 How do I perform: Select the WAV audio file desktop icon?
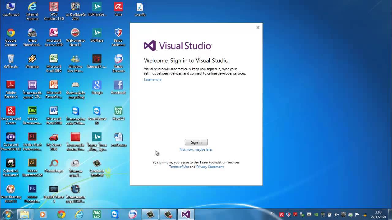(140, 9)
